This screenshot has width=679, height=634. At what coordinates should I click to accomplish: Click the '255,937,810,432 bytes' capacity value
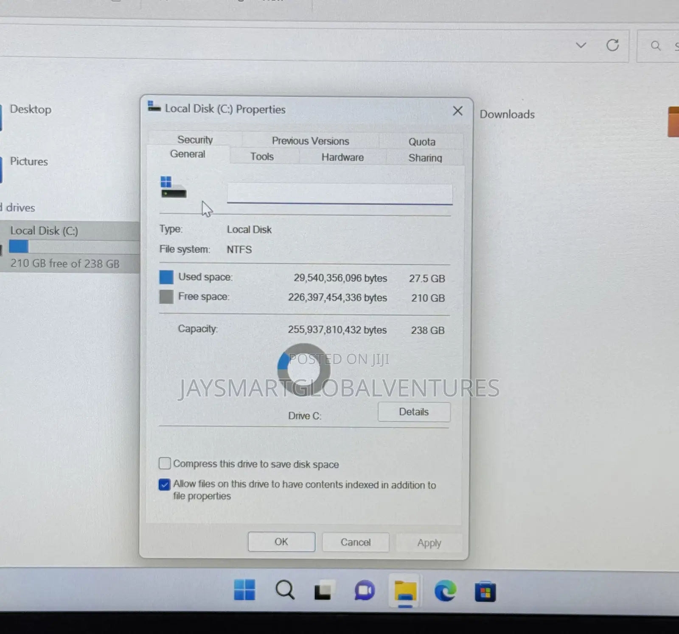[337, 330]
